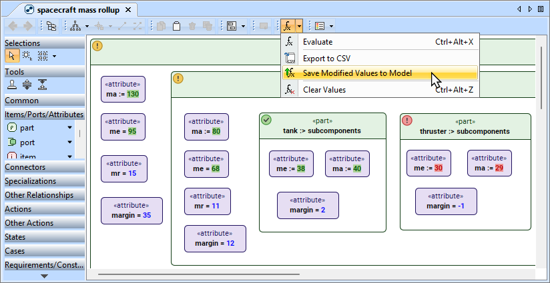Viewport: 550px width, 283px height.
Task: Expand the Connectors palette section
Action: tap(44, 166)
